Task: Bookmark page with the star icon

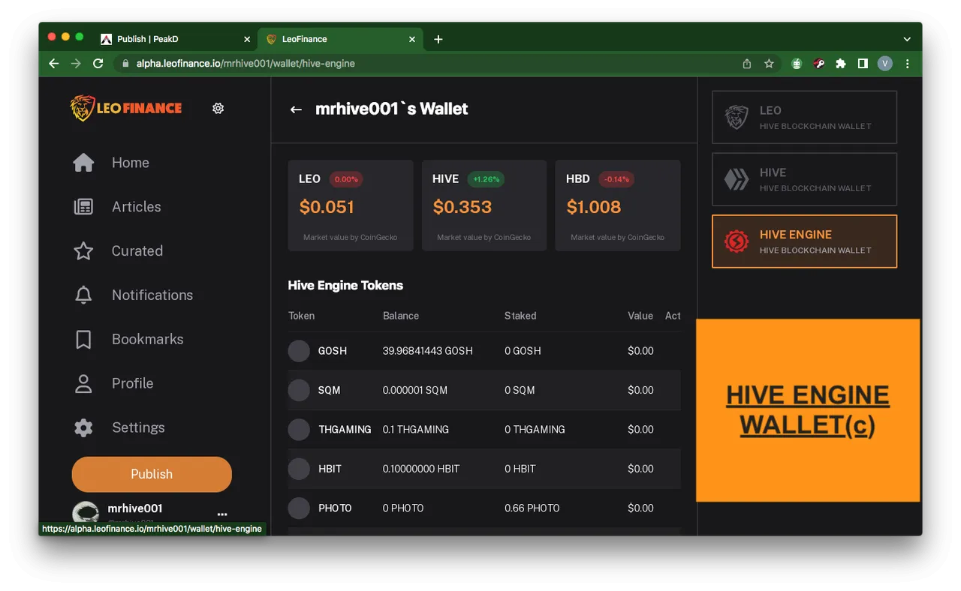Action: [x=769, y=64]
